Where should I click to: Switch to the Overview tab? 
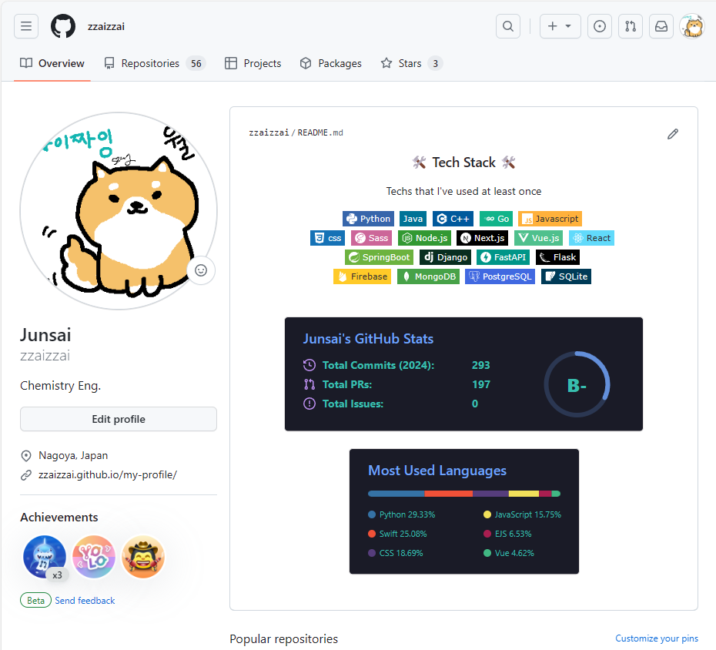[52, 63]
